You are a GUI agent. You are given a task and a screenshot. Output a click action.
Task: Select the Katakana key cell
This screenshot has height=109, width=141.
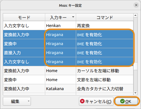60,89
